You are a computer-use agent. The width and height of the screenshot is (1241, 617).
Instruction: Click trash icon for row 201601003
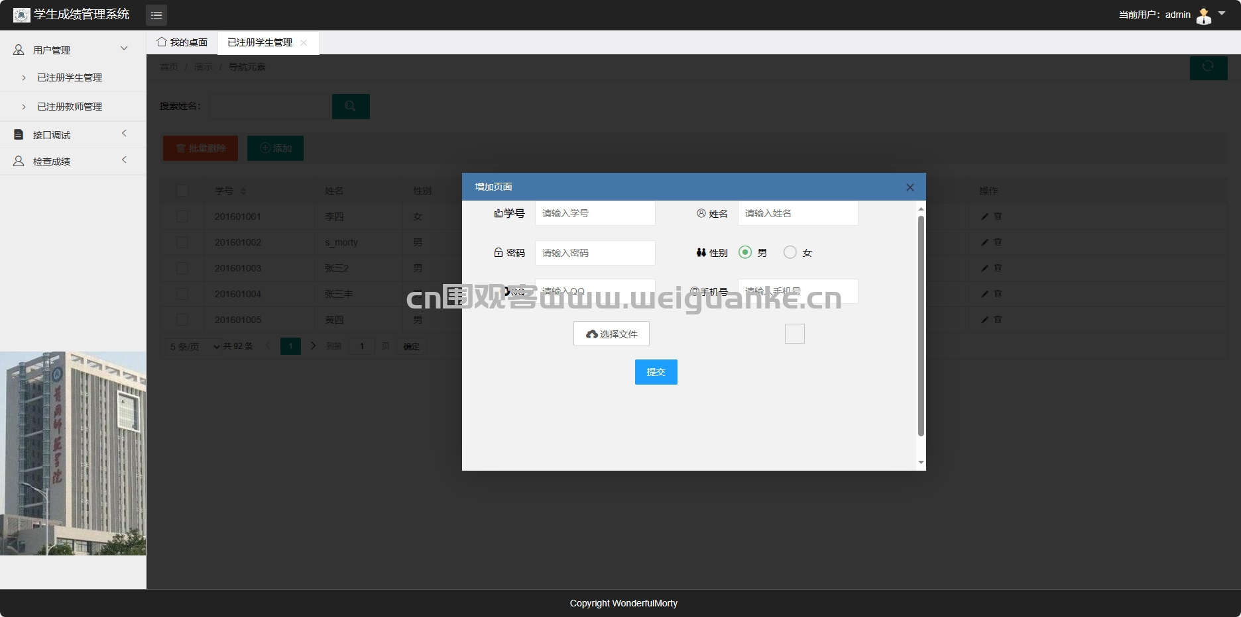pyautogui.click(x=998, y=268)
